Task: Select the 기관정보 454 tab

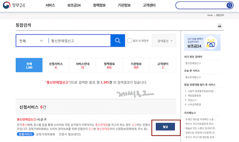Action: (x=136, y=65)
